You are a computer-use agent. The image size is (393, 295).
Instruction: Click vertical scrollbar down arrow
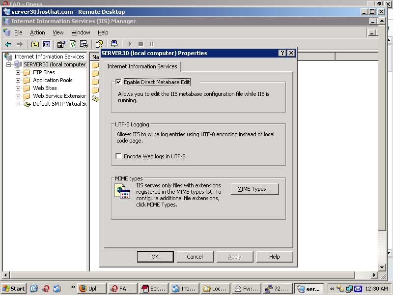pyautogui.click(x=382, y=267)
